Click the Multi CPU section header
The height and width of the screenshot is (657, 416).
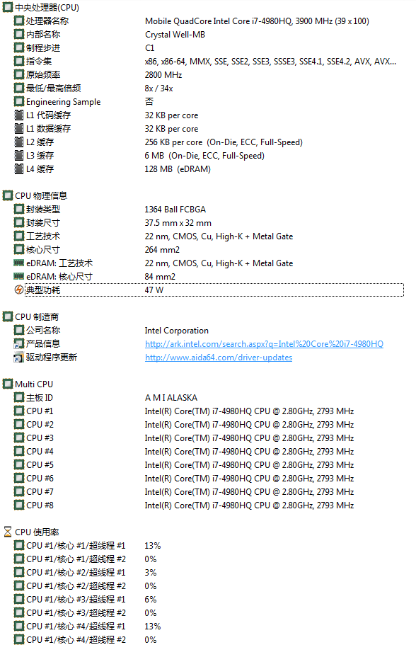click(x=28, y=384)
